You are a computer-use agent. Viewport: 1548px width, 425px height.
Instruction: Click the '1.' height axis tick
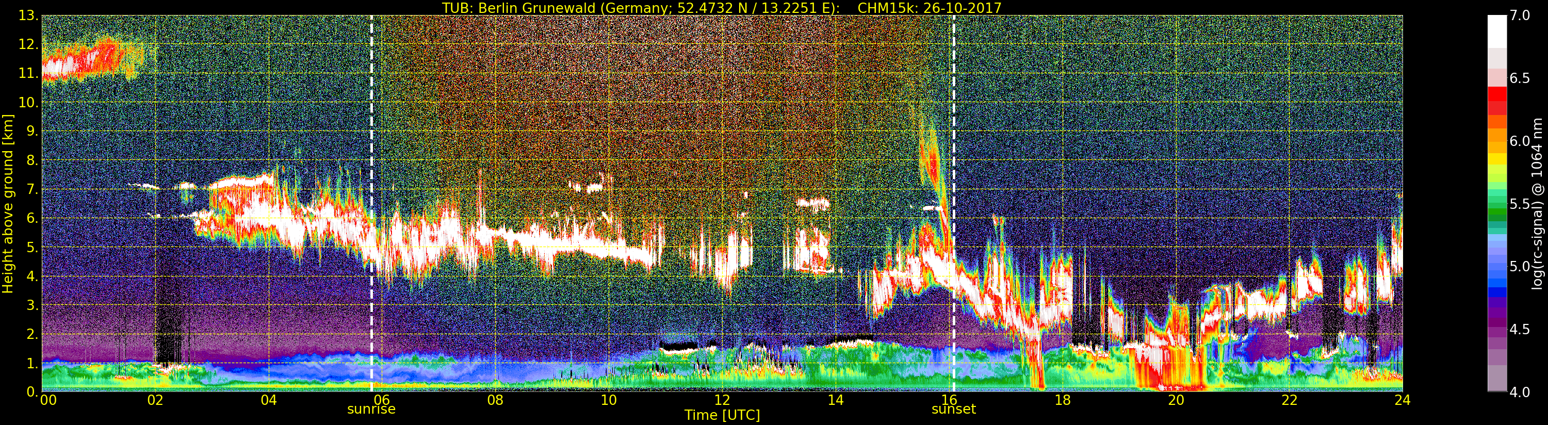(32, 363)
